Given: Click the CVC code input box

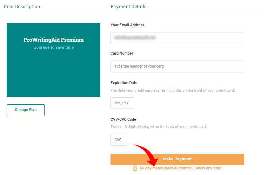Looking at the screenshot, I should [119, 140].
